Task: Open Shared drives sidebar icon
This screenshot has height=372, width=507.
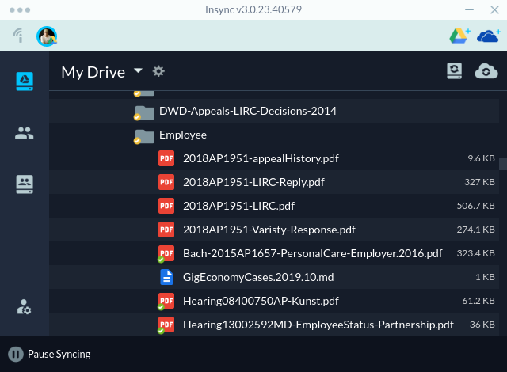Action: (x=25, y=184)
